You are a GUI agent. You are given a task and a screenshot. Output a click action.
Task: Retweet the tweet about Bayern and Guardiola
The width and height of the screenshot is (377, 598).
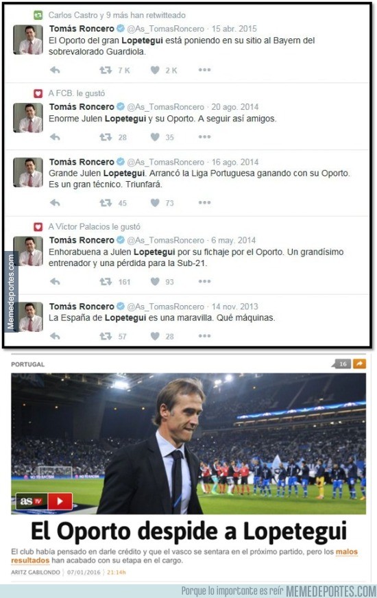(x=106, y=70)
